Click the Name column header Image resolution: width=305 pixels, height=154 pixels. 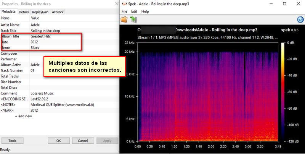5,18
